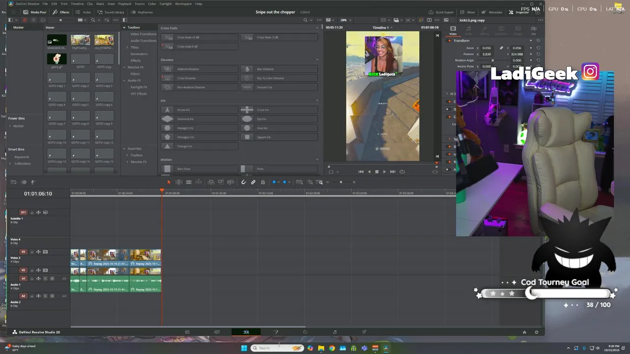Viewport: 630px width, 354px height.
Task: Open the Metadata panel
Action: point(492,12)
